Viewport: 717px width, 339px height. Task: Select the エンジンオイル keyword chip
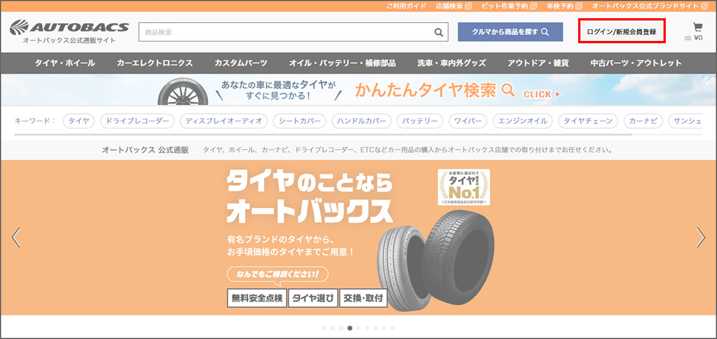(x=522, y=121)
